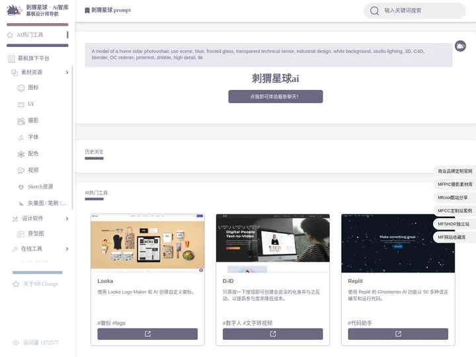Expand the 设计软件 chevron arrow
Viewport: 476px width, 357px height.
[x=67, y=219]
